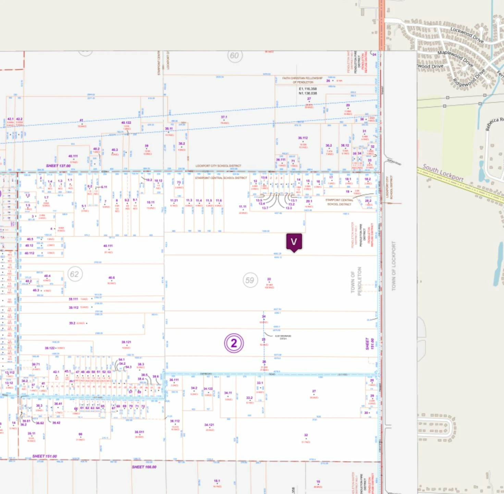
Task: Click the SHEET 166.00 label
Action: (x=144, y=467)
